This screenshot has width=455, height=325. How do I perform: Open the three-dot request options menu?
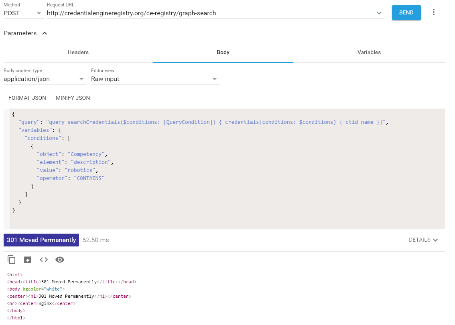coord(433,12)
